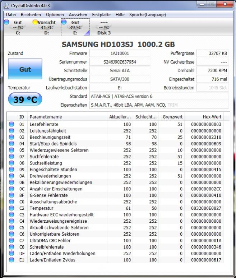Image resolution: width=236 pixels, height=278 pixels.
Task: Select the Schreibfehlerrate parameter name
Action: click(47, 247)
